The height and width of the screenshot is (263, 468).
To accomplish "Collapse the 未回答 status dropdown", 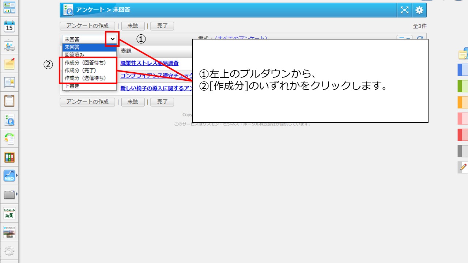I will [x=90, y=39].
